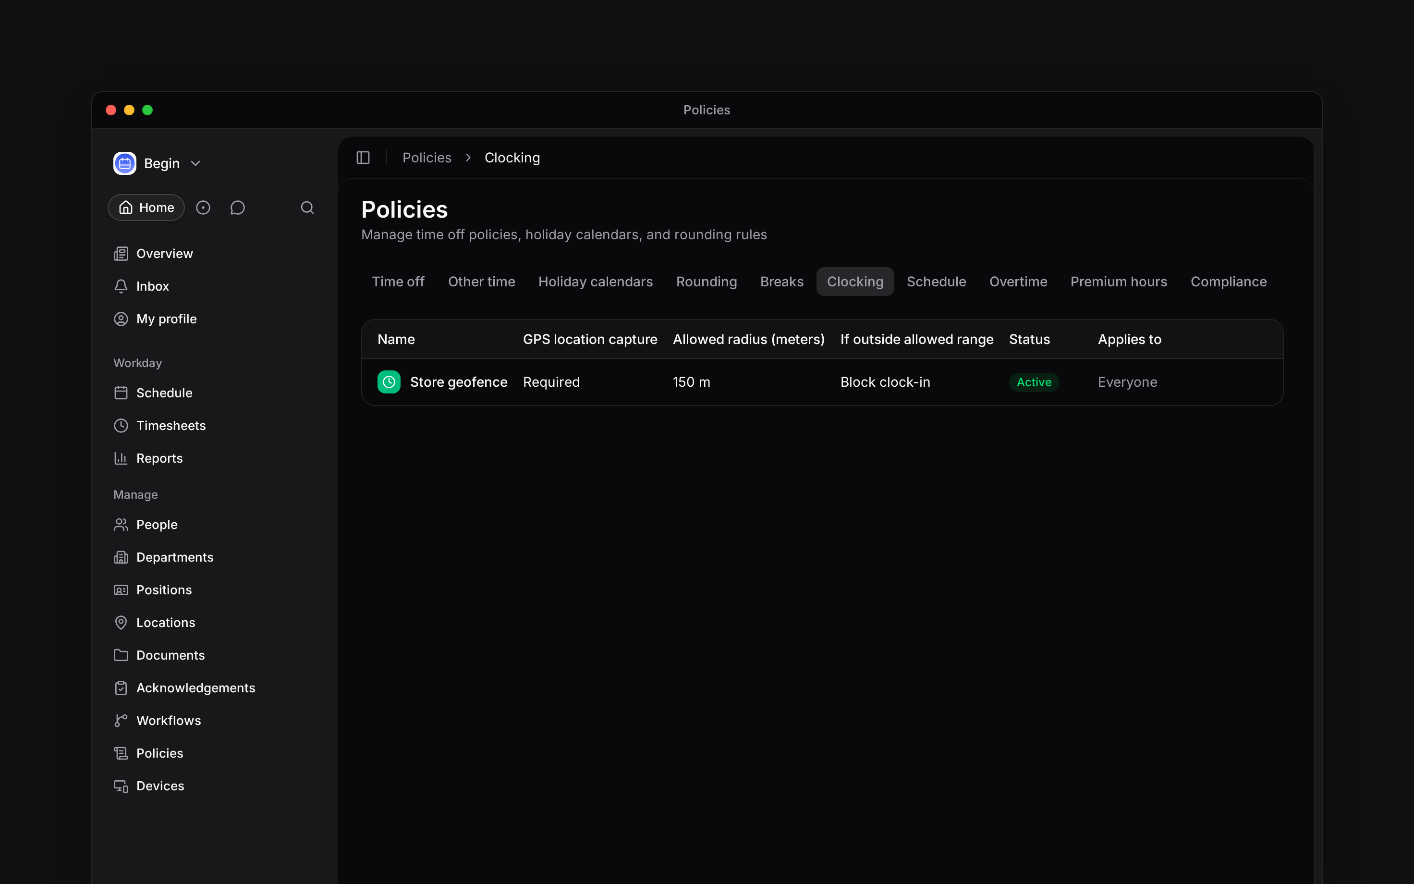1414x884 pixels.
Task: Open the Home button
Action: [x=146, y=208]
